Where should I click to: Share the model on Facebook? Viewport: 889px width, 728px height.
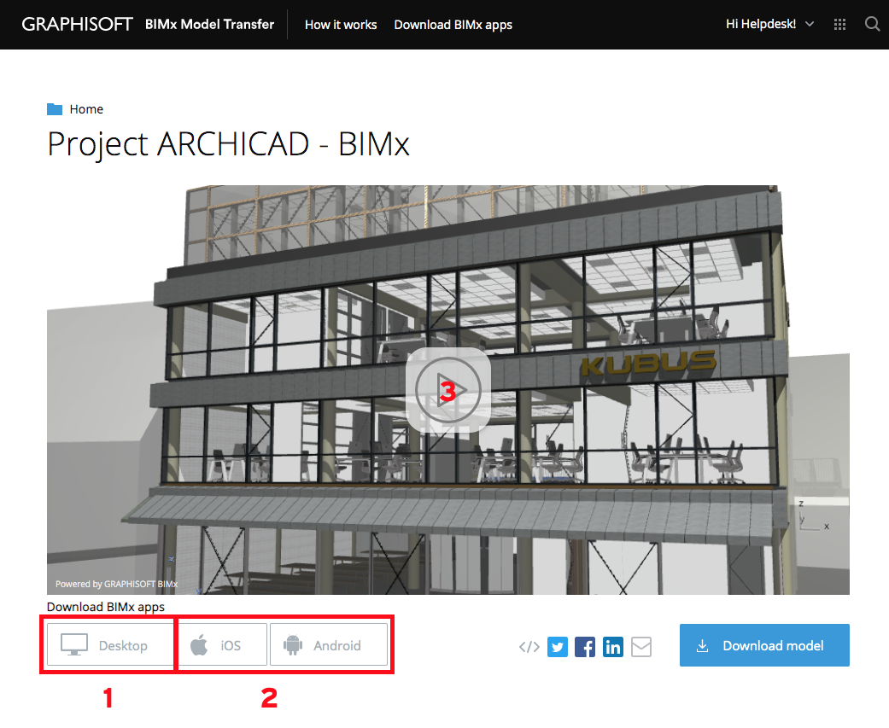click(584, 646)
